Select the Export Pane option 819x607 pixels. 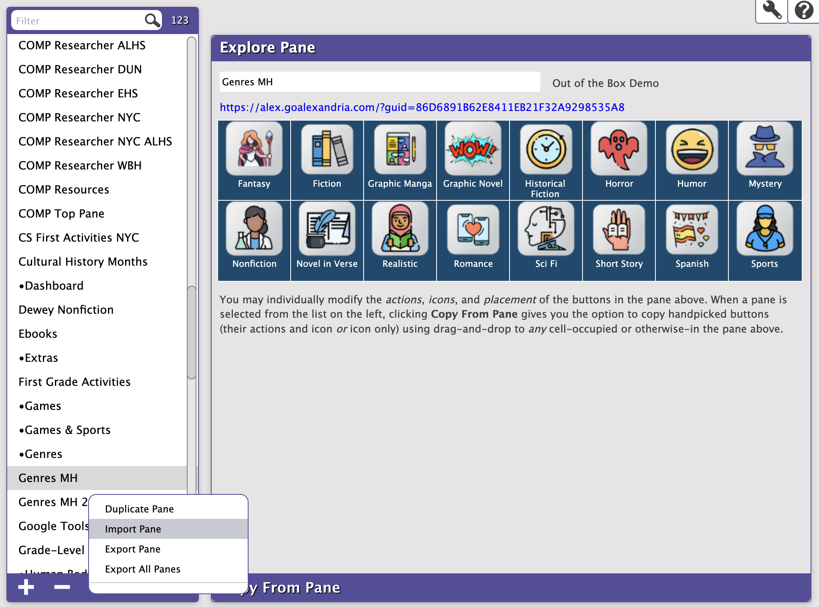[133, 549]
